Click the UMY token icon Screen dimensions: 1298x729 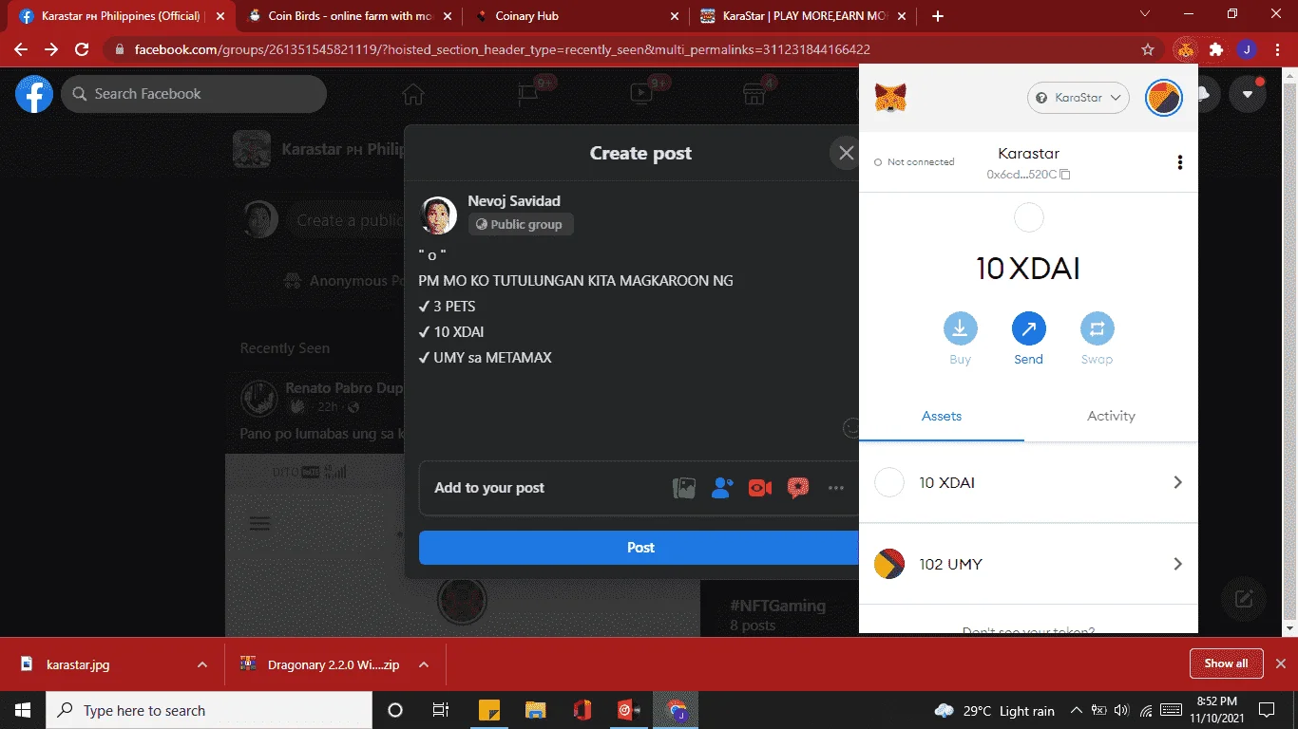click(x=889, y=564)
